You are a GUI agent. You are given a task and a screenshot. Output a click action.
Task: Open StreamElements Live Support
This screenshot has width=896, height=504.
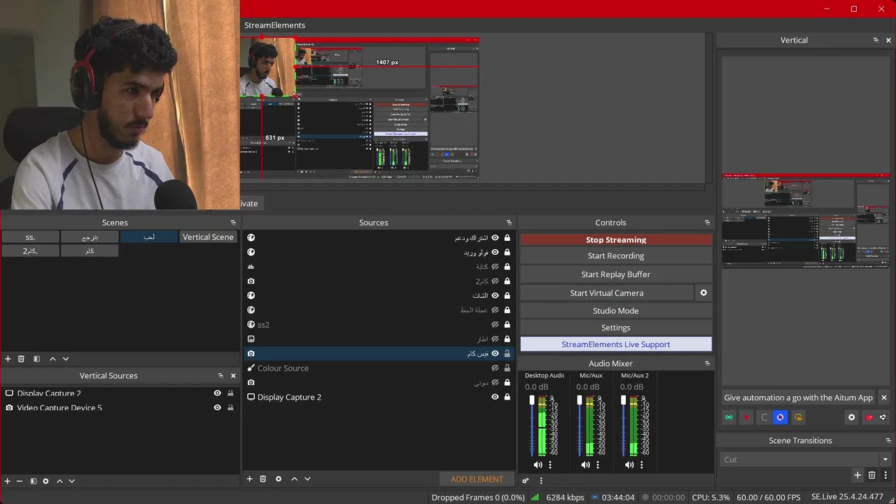[x=616, y=344]
